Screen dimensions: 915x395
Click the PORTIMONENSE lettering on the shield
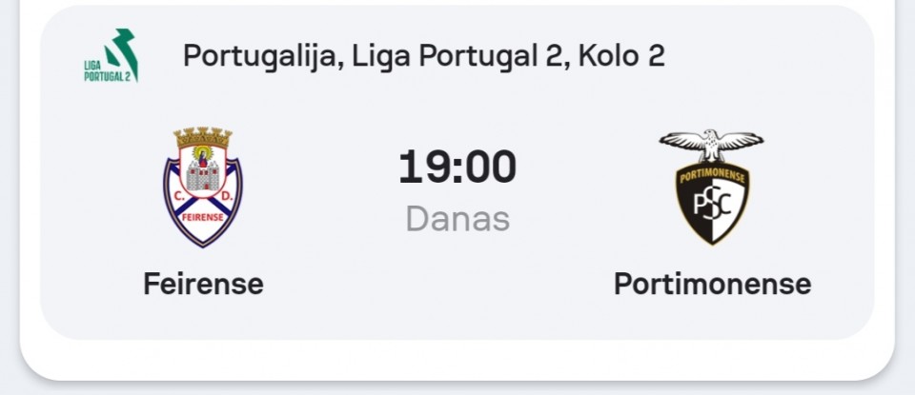pyautogui.click(x=712, y=176)
